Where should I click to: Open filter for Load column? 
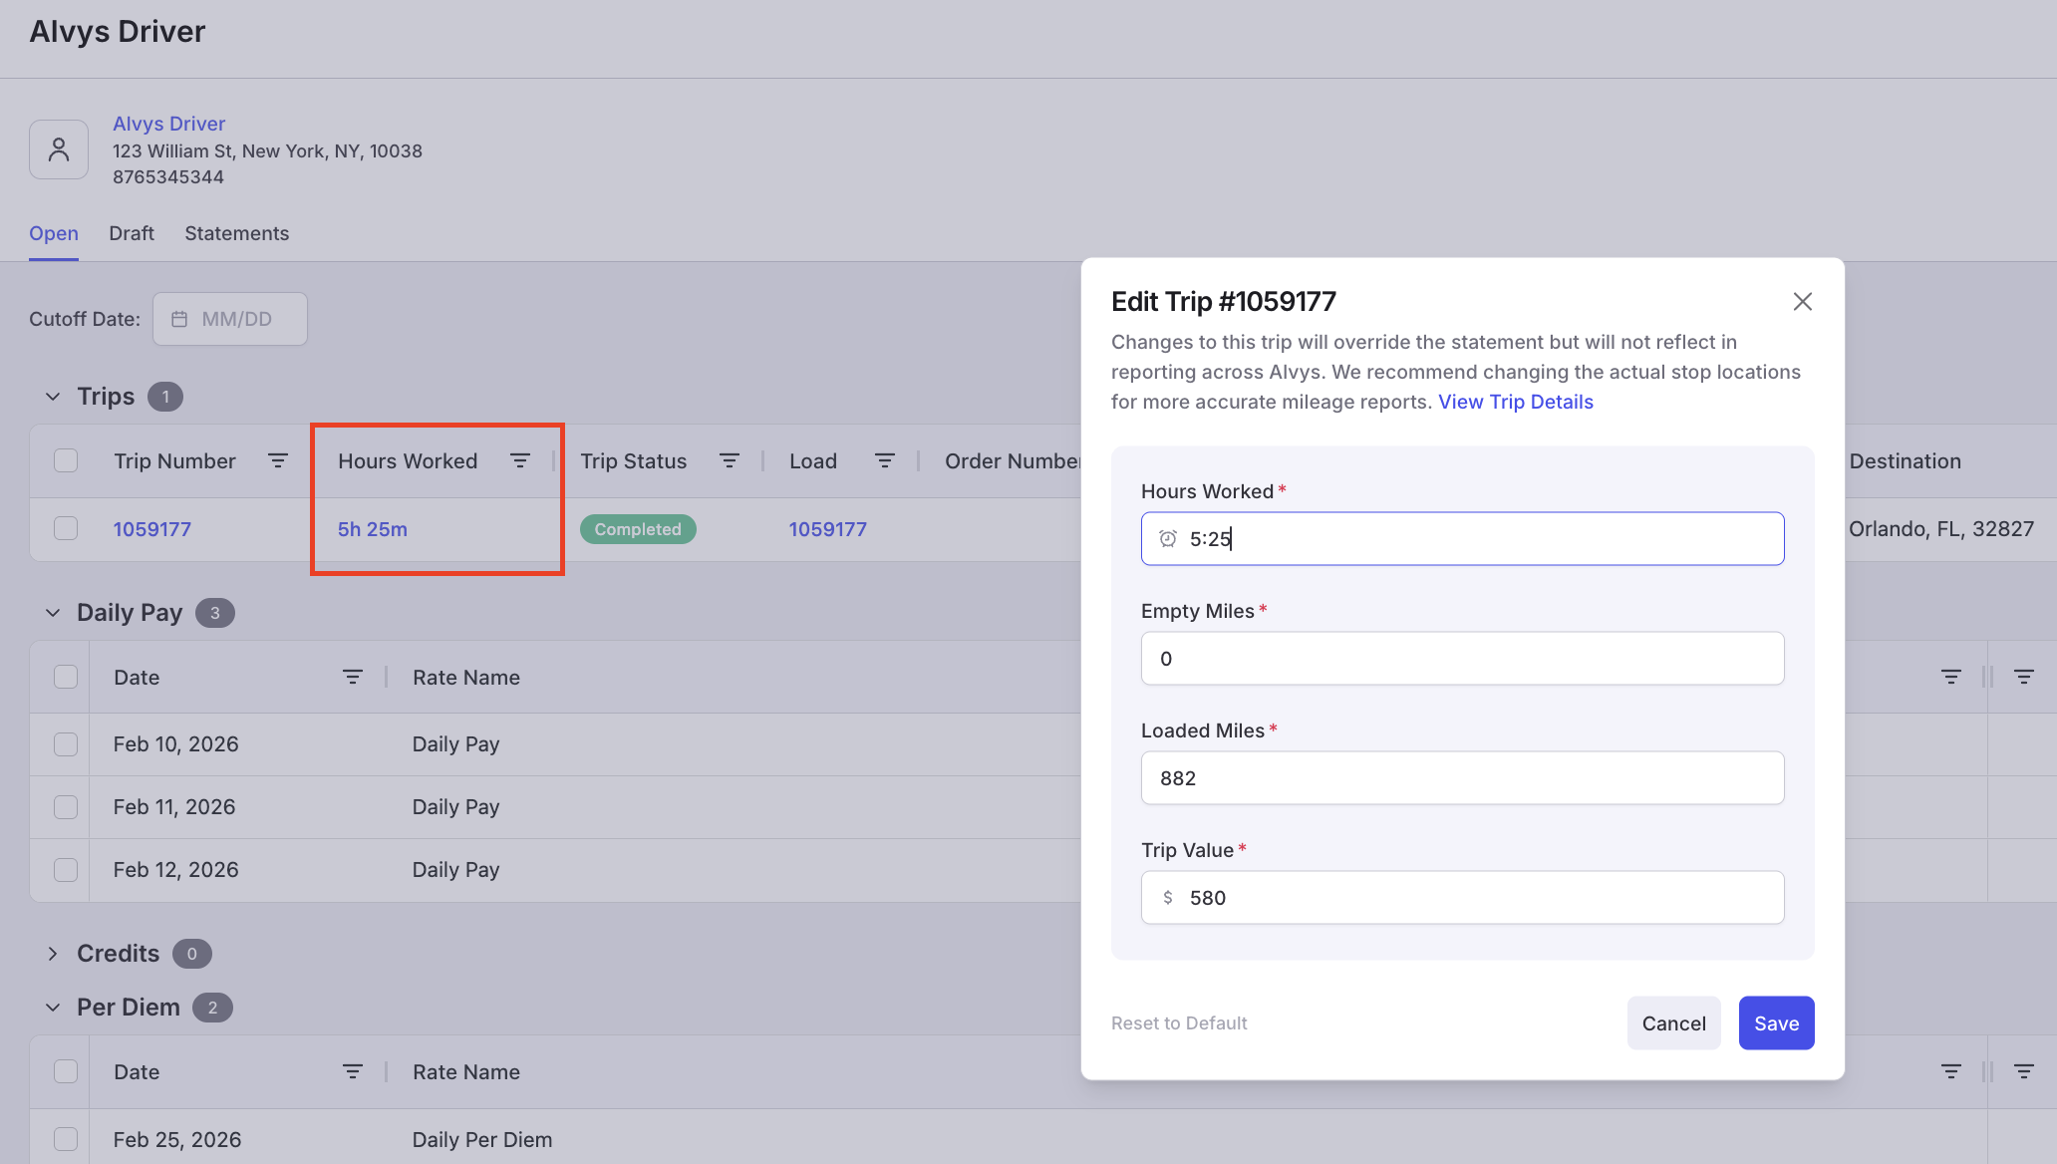[885, 460]
